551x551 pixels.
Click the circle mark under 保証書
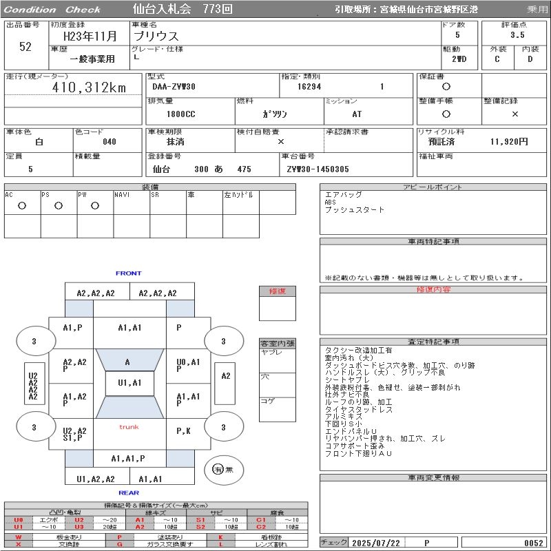[x=446, y=87]
